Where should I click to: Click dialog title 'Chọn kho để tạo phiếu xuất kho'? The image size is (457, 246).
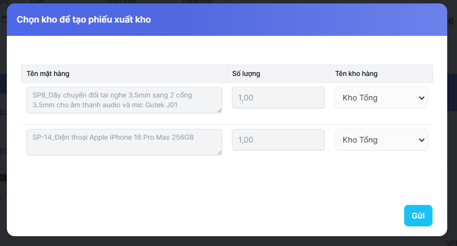click(84, 20)
